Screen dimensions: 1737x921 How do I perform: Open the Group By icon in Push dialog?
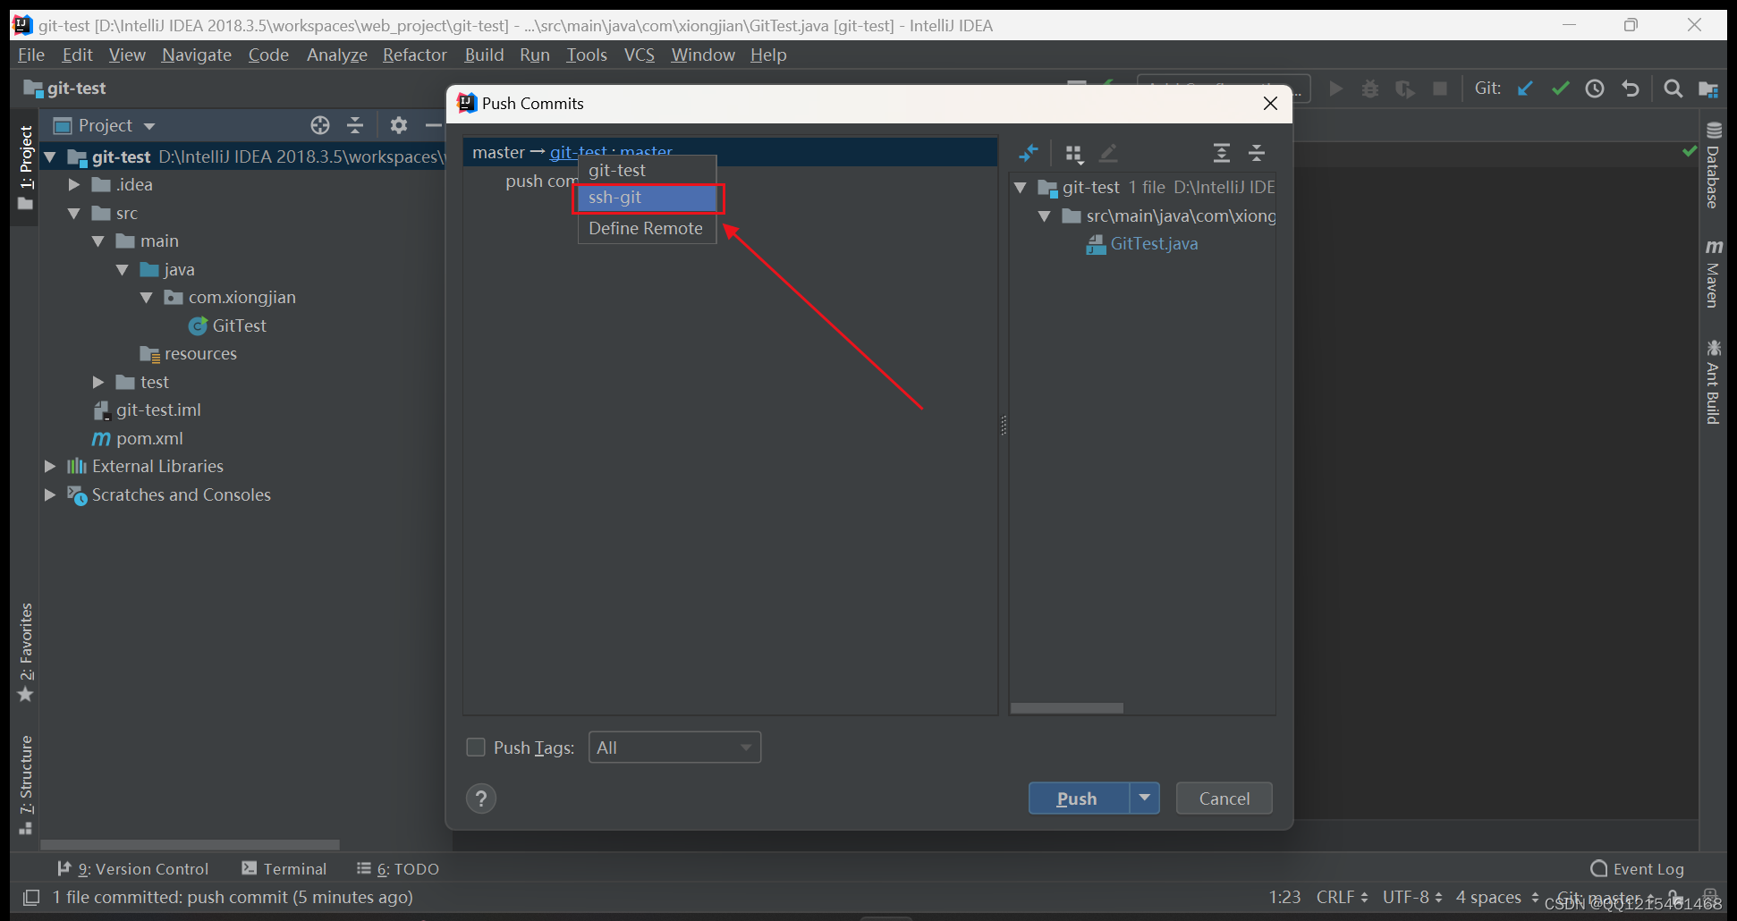pos(1074,154)
